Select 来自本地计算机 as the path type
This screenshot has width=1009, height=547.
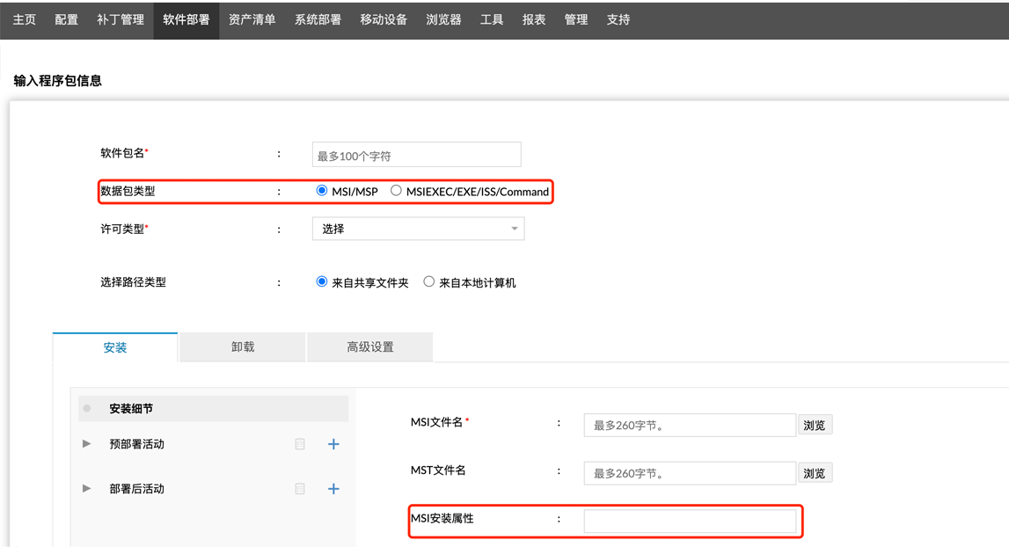(x=429, y=282)
